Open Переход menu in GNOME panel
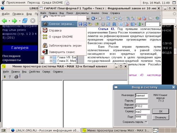The image size is (177, 133). (33, 2)
